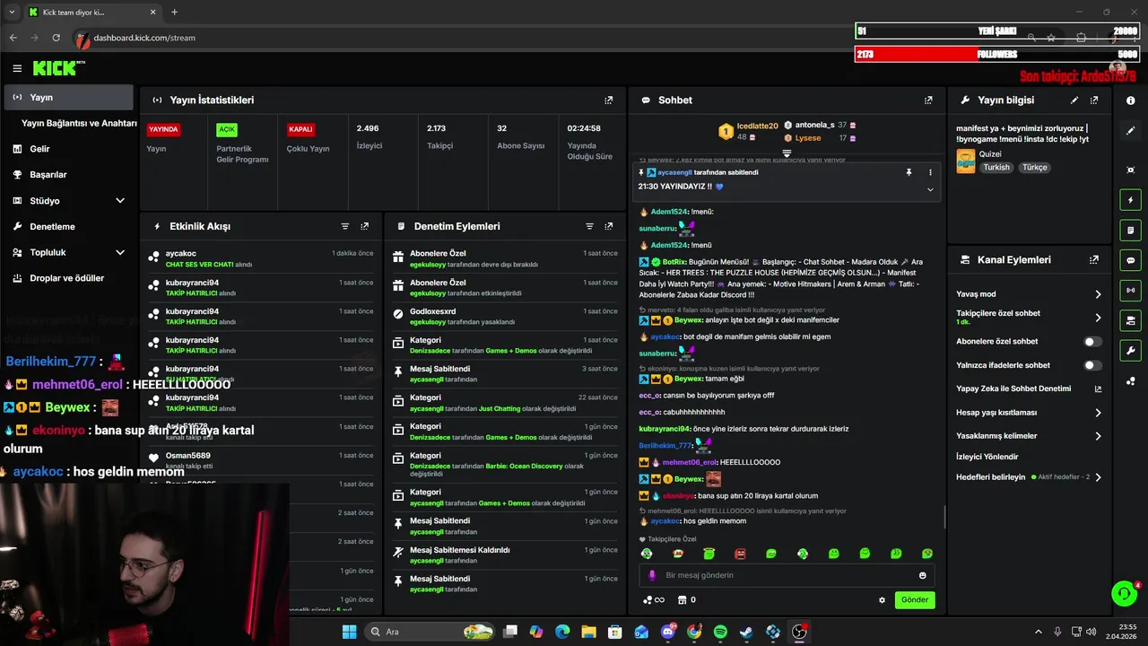This screenshot has height=646, width=1148.
Task: Open the green support headset bubble
Action: coord(1124,593)
